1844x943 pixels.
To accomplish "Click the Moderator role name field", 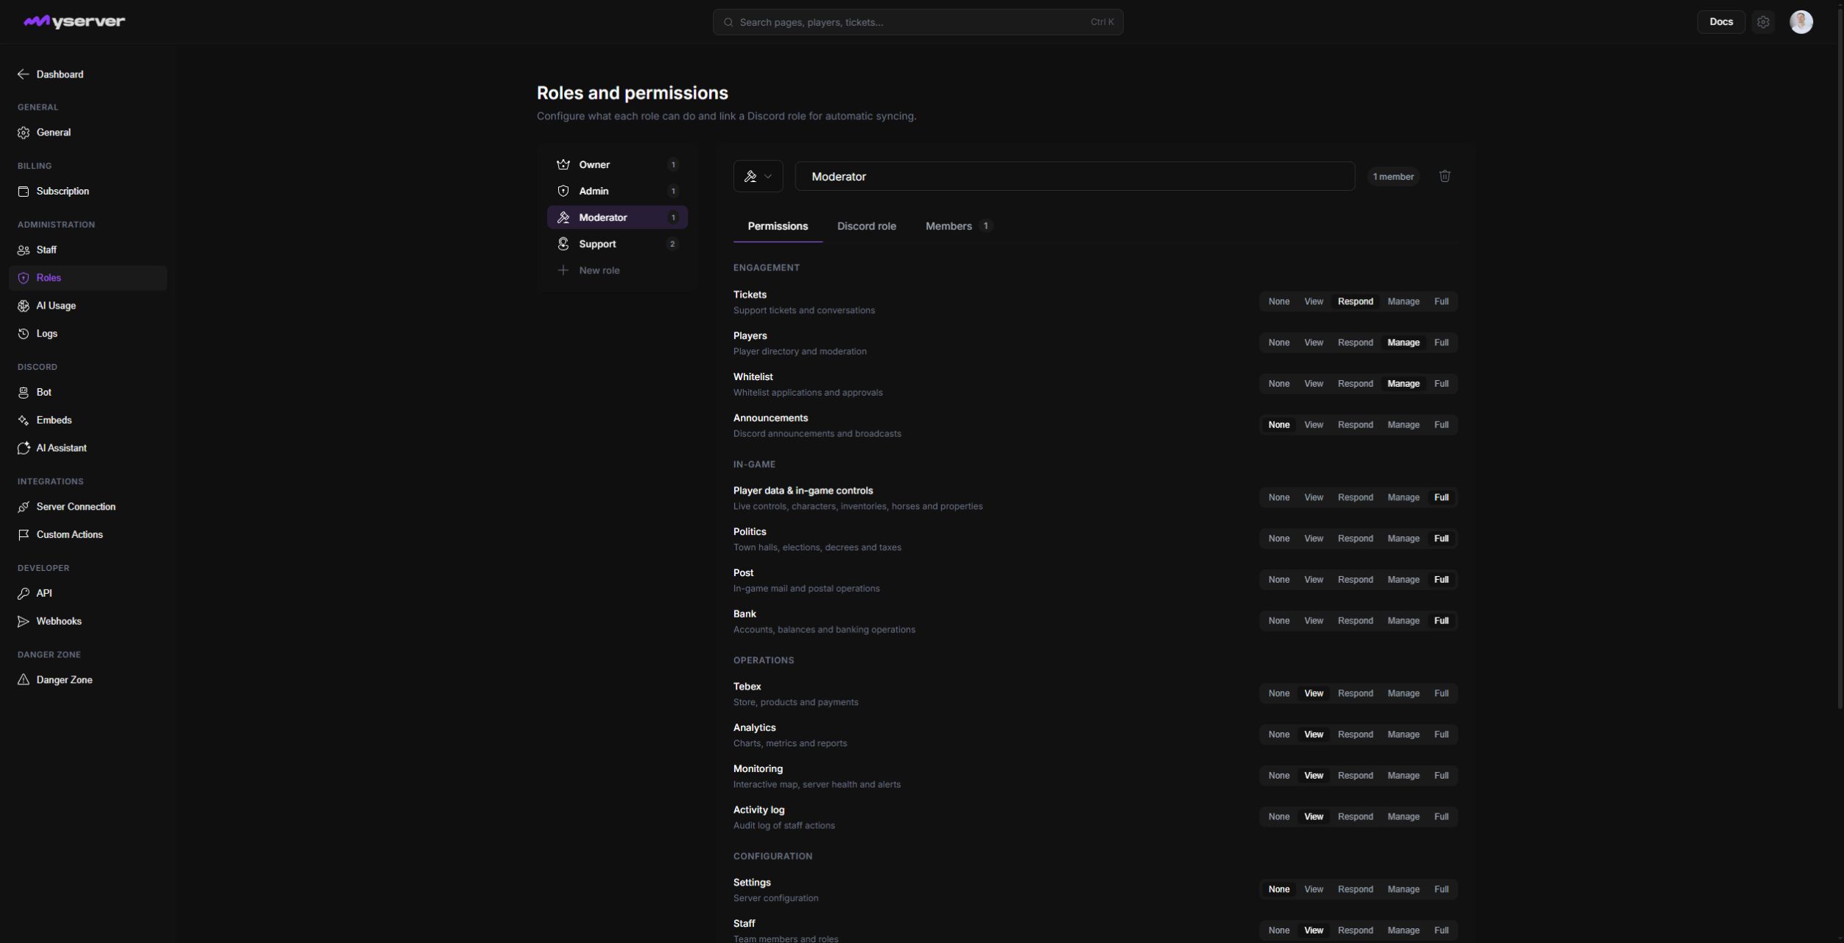I will tap(1074, 176).
